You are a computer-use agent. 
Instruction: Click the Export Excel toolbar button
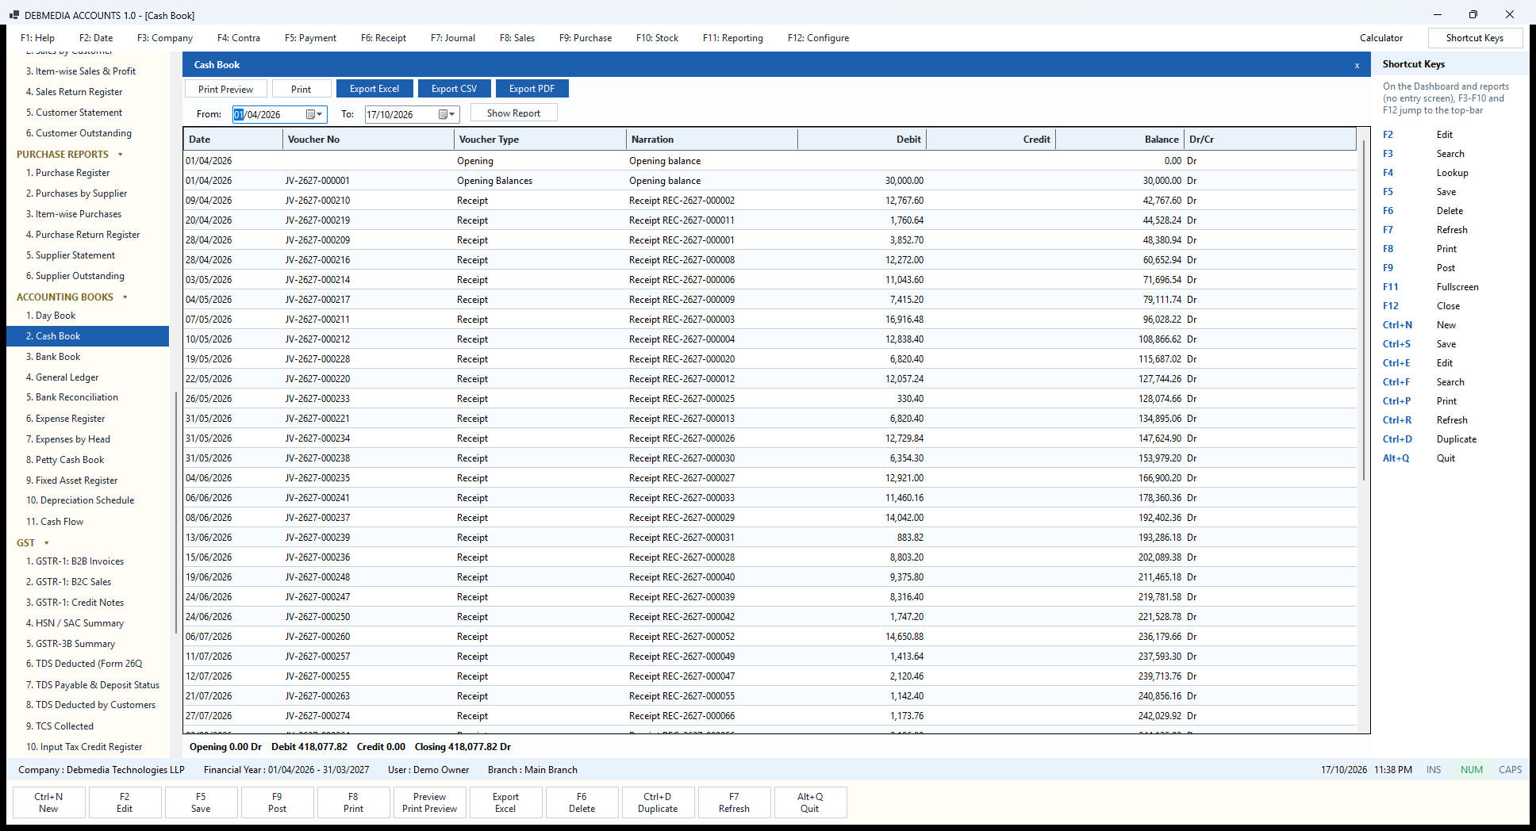[374, 89]
